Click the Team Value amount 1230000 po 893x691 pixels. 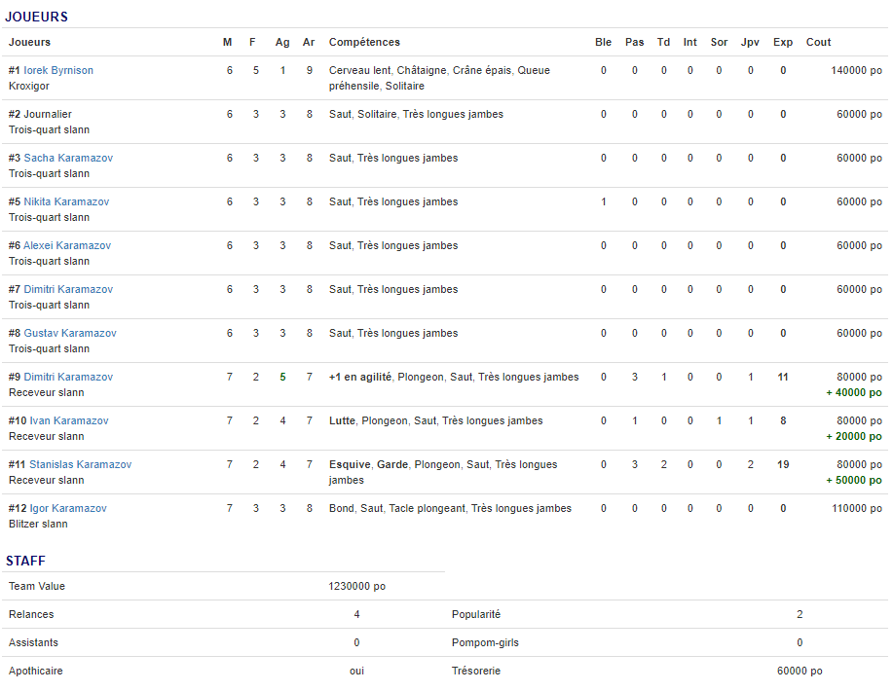click(356, 586)
